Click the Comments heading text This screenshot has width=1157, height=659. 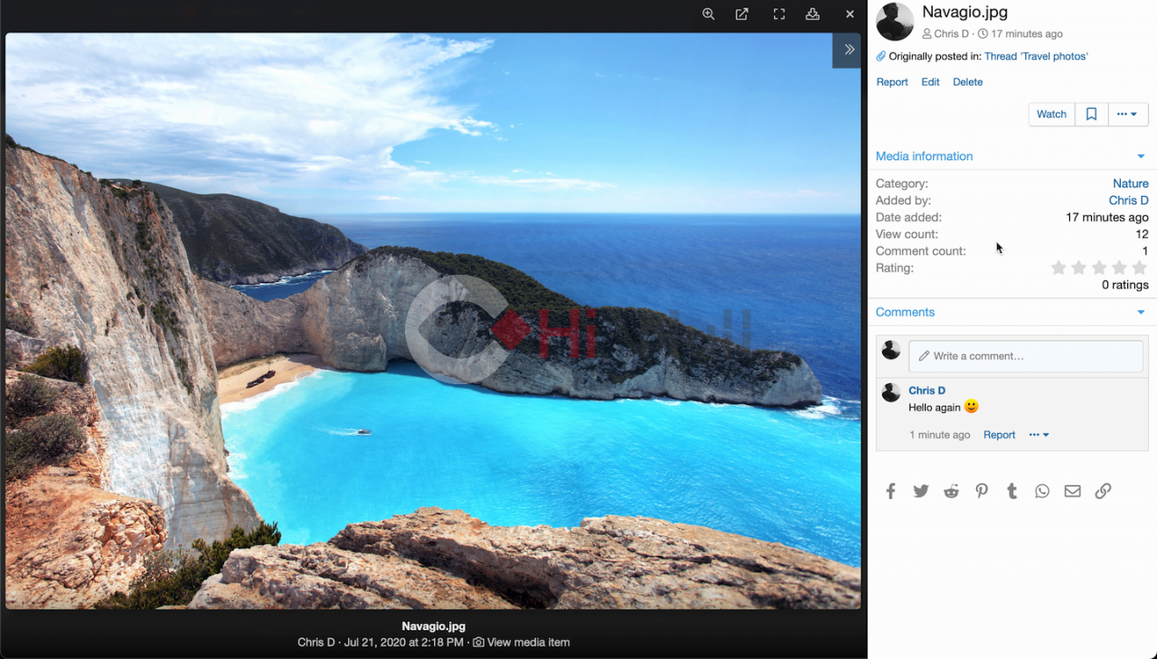[x=905, y=313]
